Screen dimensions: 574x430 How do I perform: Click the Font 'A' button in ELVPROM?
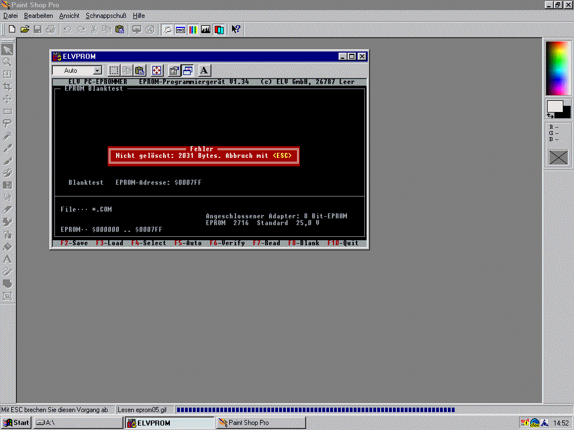204,70
